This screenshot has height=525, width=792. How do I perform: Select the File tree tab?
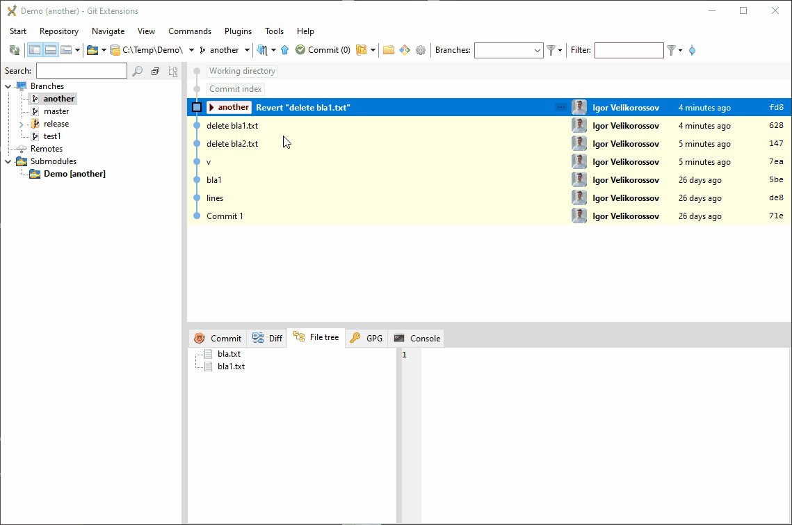point(316,337)
